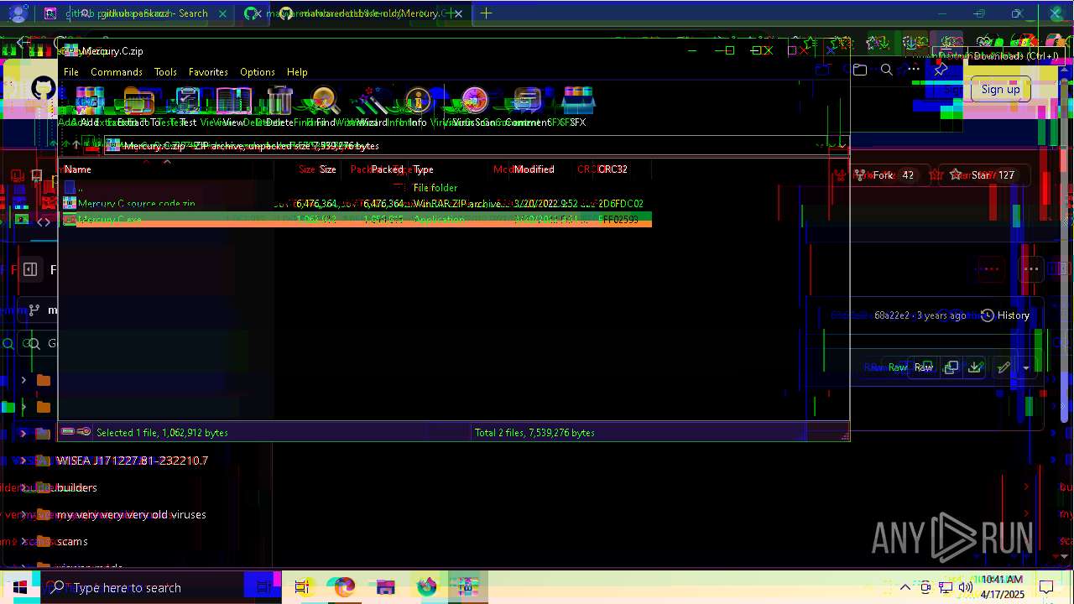Copy raw file icon on GitHub
The height and width of the screenshot is (604, 1074).
(951, 367)
